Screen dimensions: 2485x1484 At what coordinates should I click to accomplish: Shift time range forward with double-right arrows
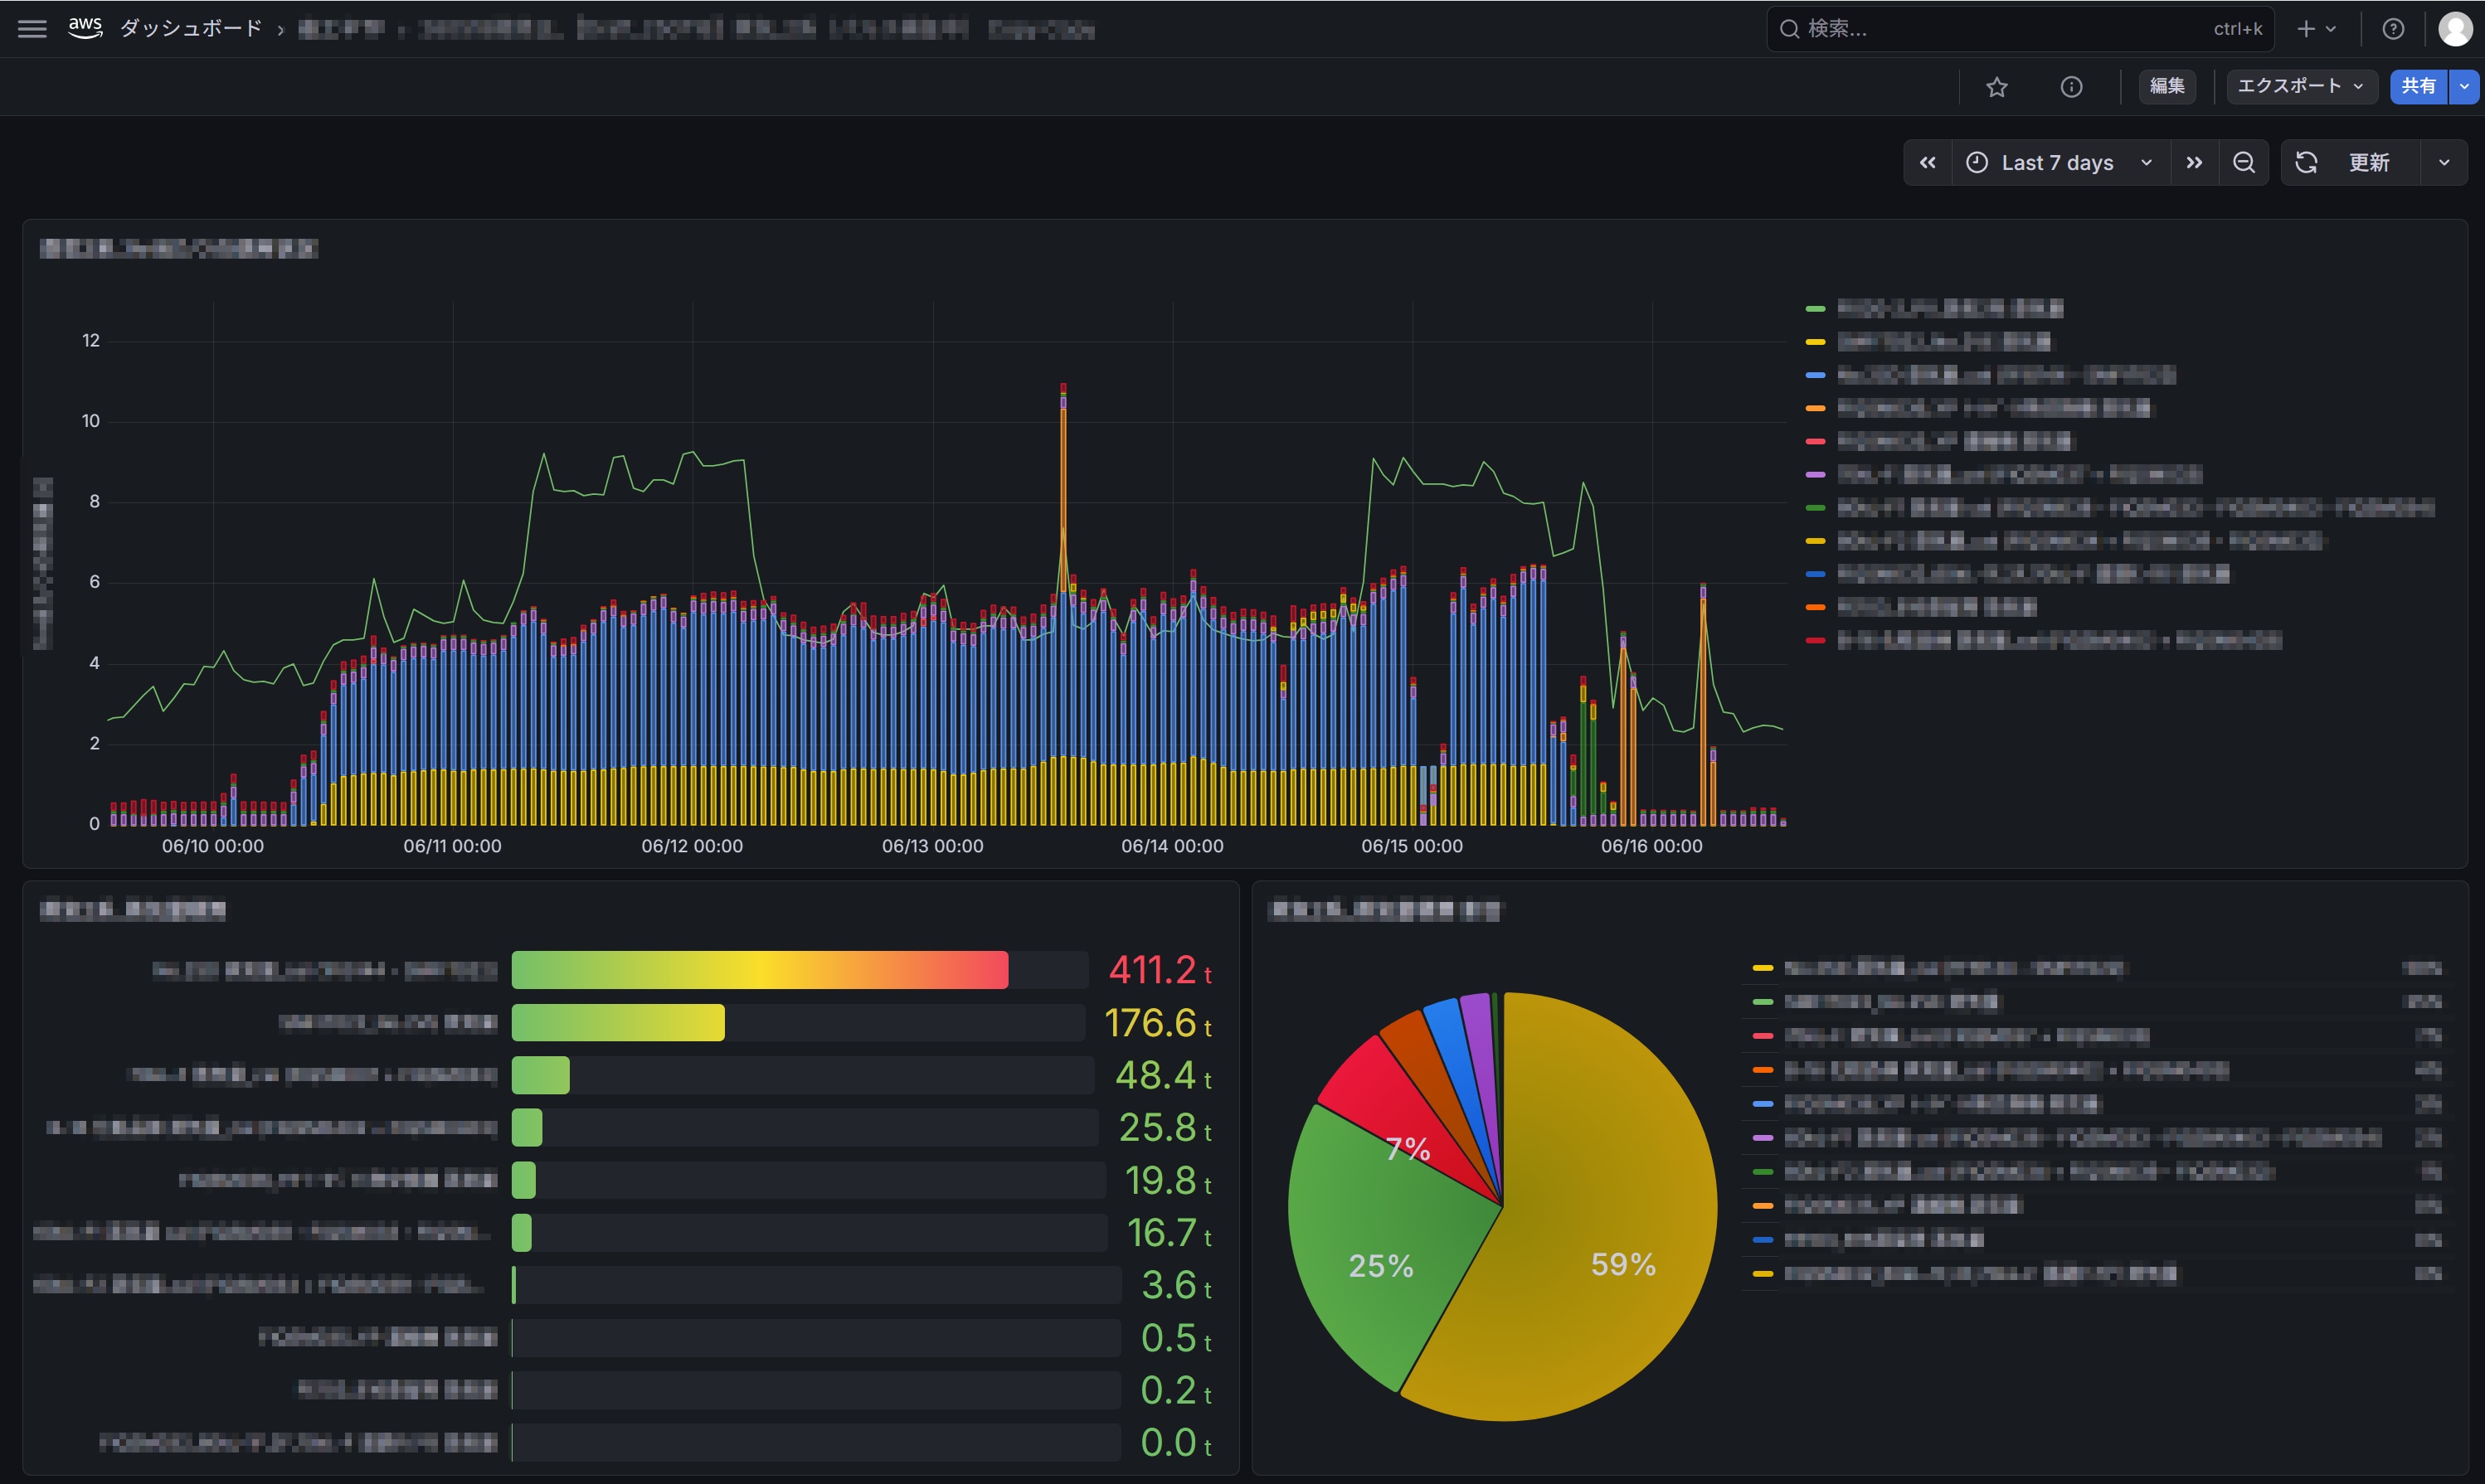pyautogui.click(x=2194, y=163)
